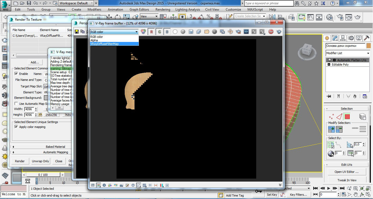Click the object color swatch beside name

[368, 46]
